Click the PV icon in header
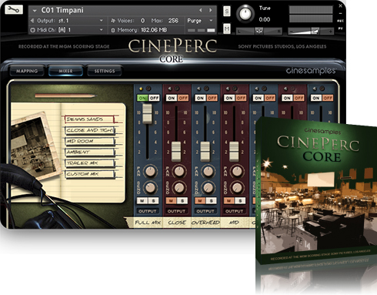Image resolution: width=377 pixels, height=295 pixels. (340, 28)
